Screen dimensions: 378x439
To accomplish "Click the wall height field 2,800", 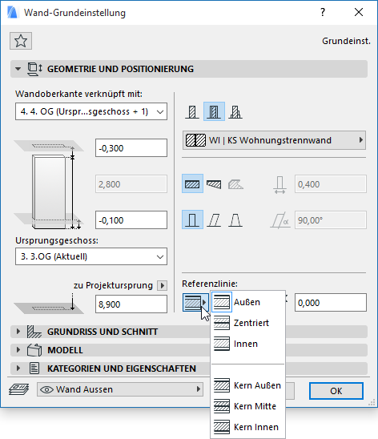I will tap(131, 184).
